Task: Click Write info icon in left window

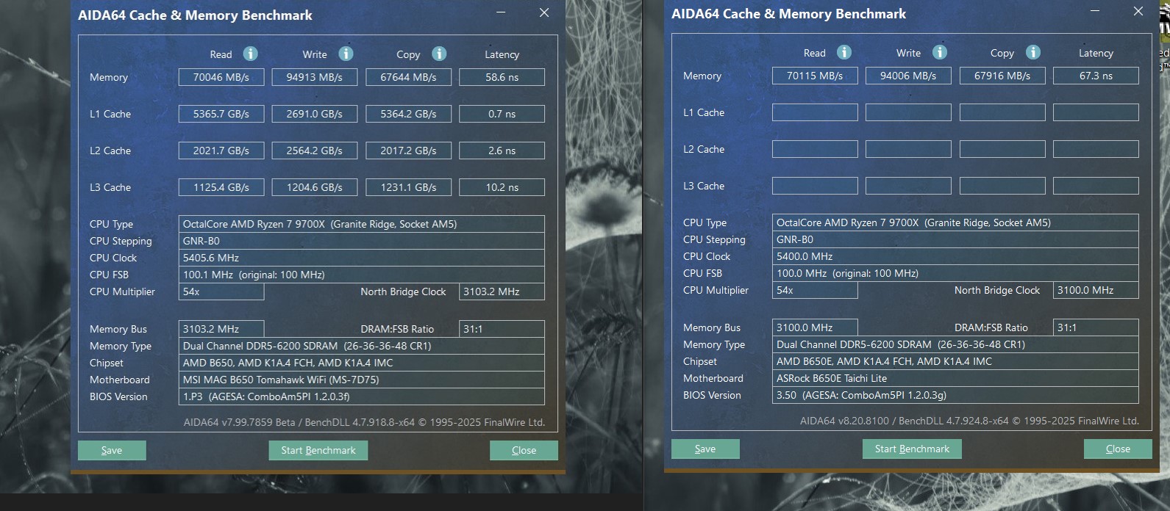Action: pos(346,54)
